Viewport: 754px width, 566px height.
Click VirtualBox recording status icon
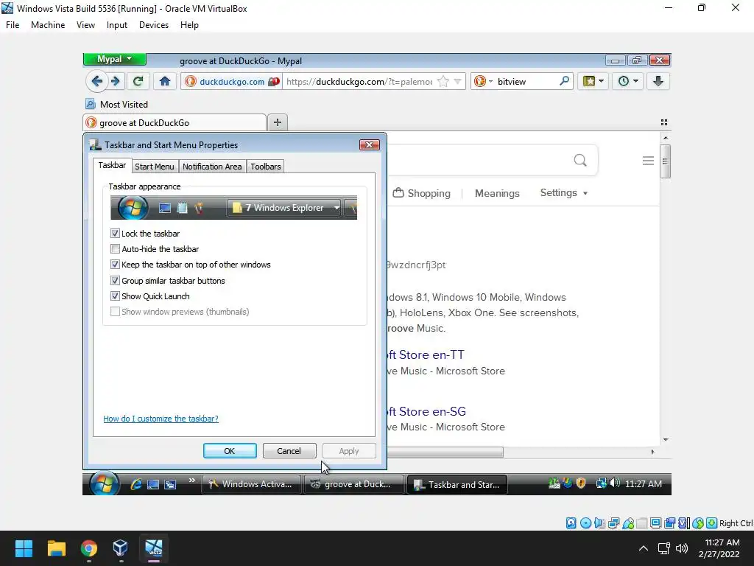click(x=669, y=523)
